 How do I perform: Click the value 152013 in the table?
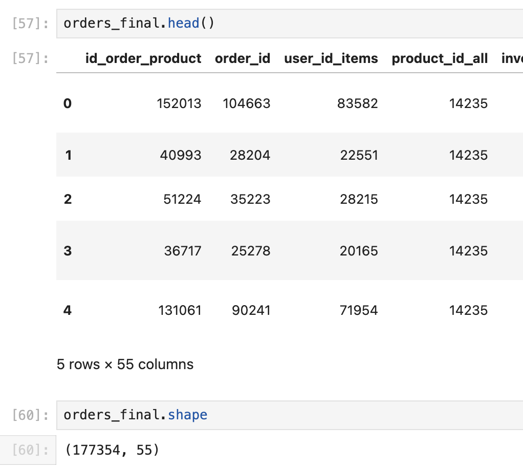coord(179,104)
